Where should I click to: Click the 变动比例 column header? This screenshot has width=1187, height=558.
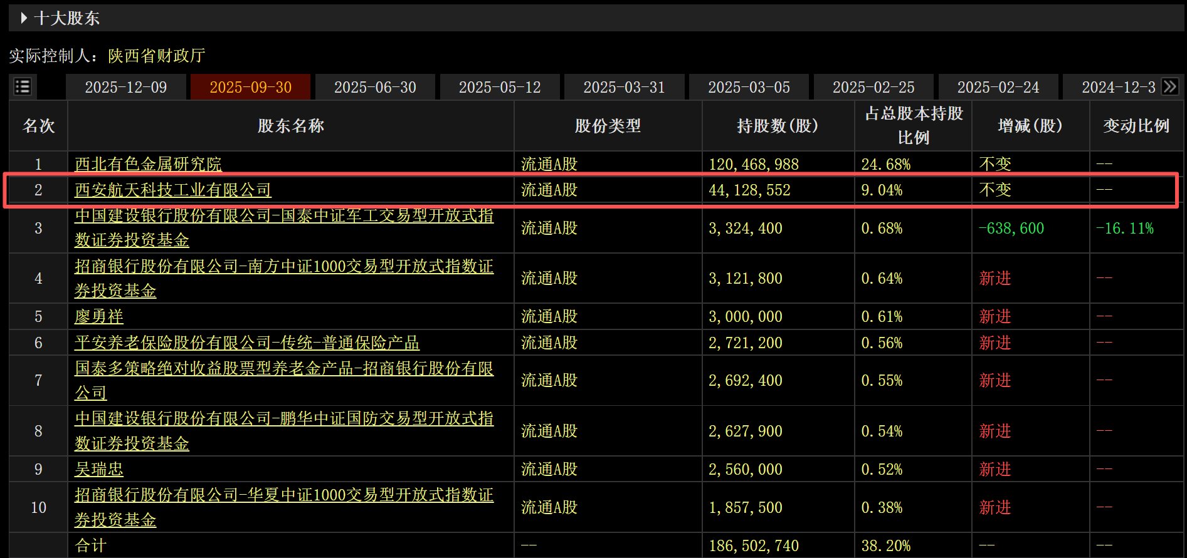(1136, 126)
